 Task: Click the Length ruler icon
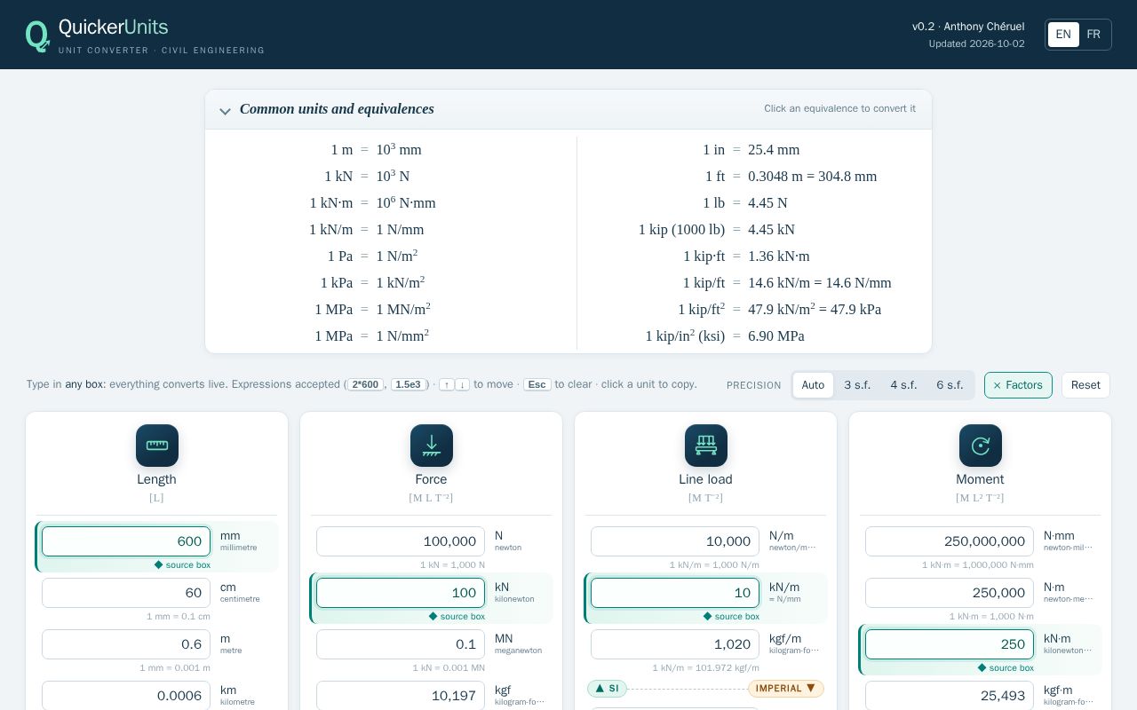pos(157,446)
